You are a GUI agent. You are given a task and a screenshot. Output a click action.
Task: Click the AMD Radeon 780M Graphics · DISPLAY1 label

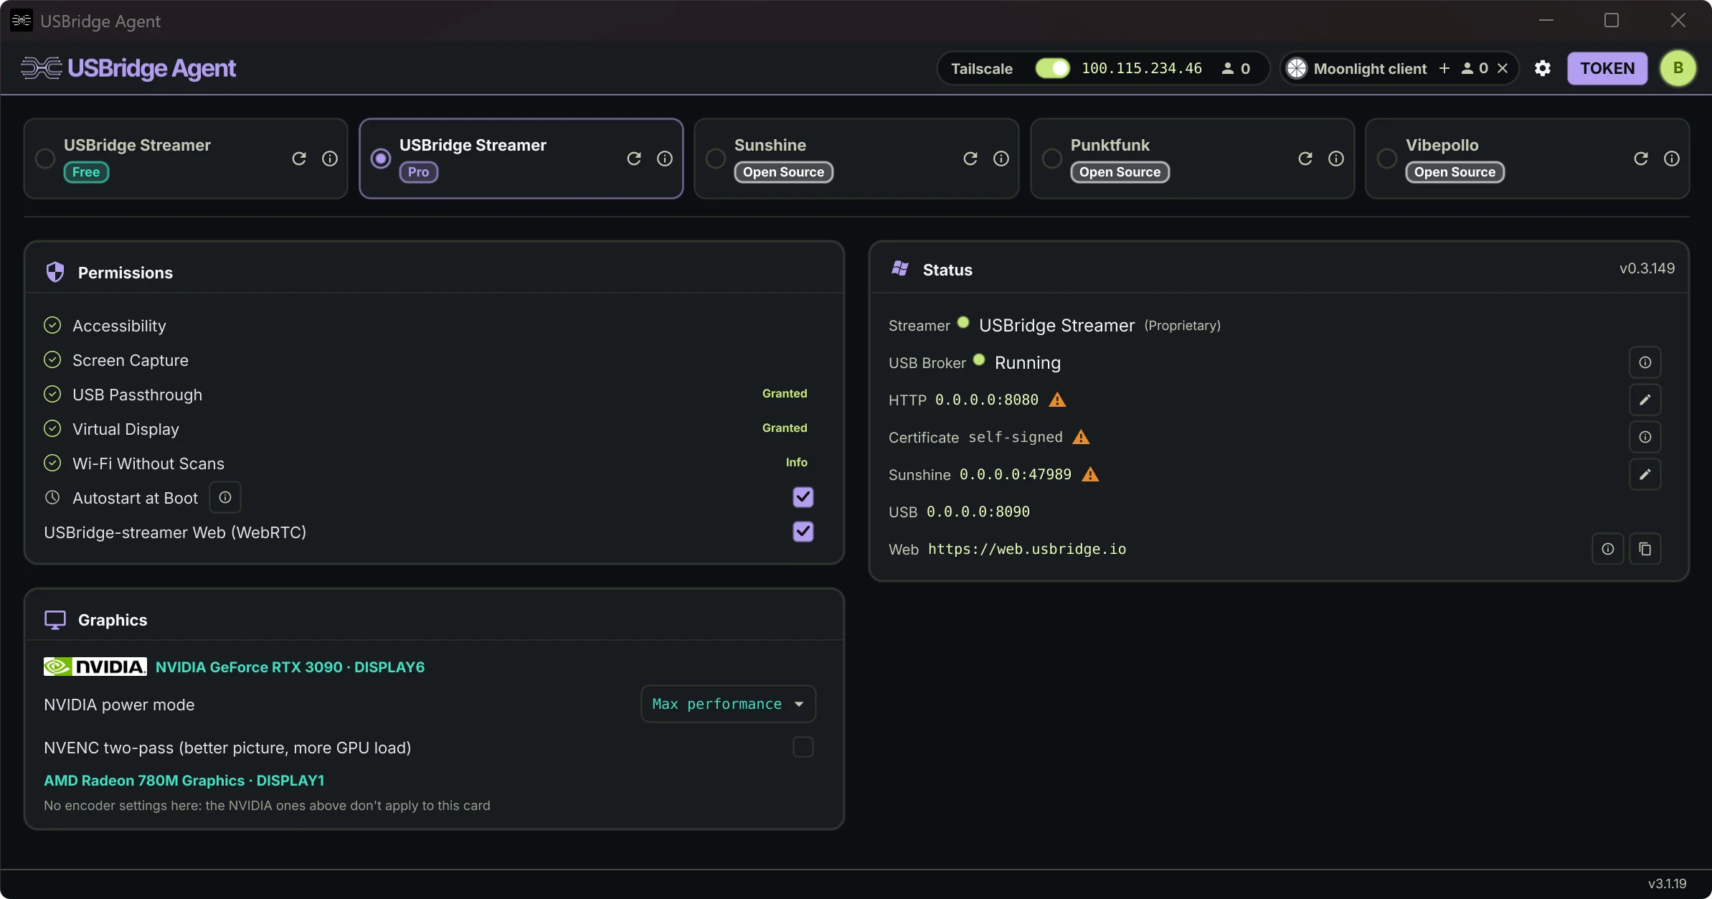[184, 781]
